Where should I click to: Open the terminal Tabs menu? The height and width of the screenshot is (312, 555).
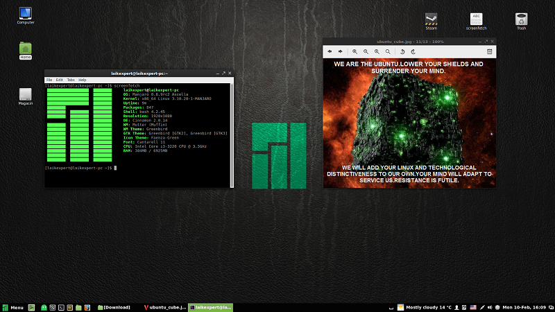[x=71, y=80]
